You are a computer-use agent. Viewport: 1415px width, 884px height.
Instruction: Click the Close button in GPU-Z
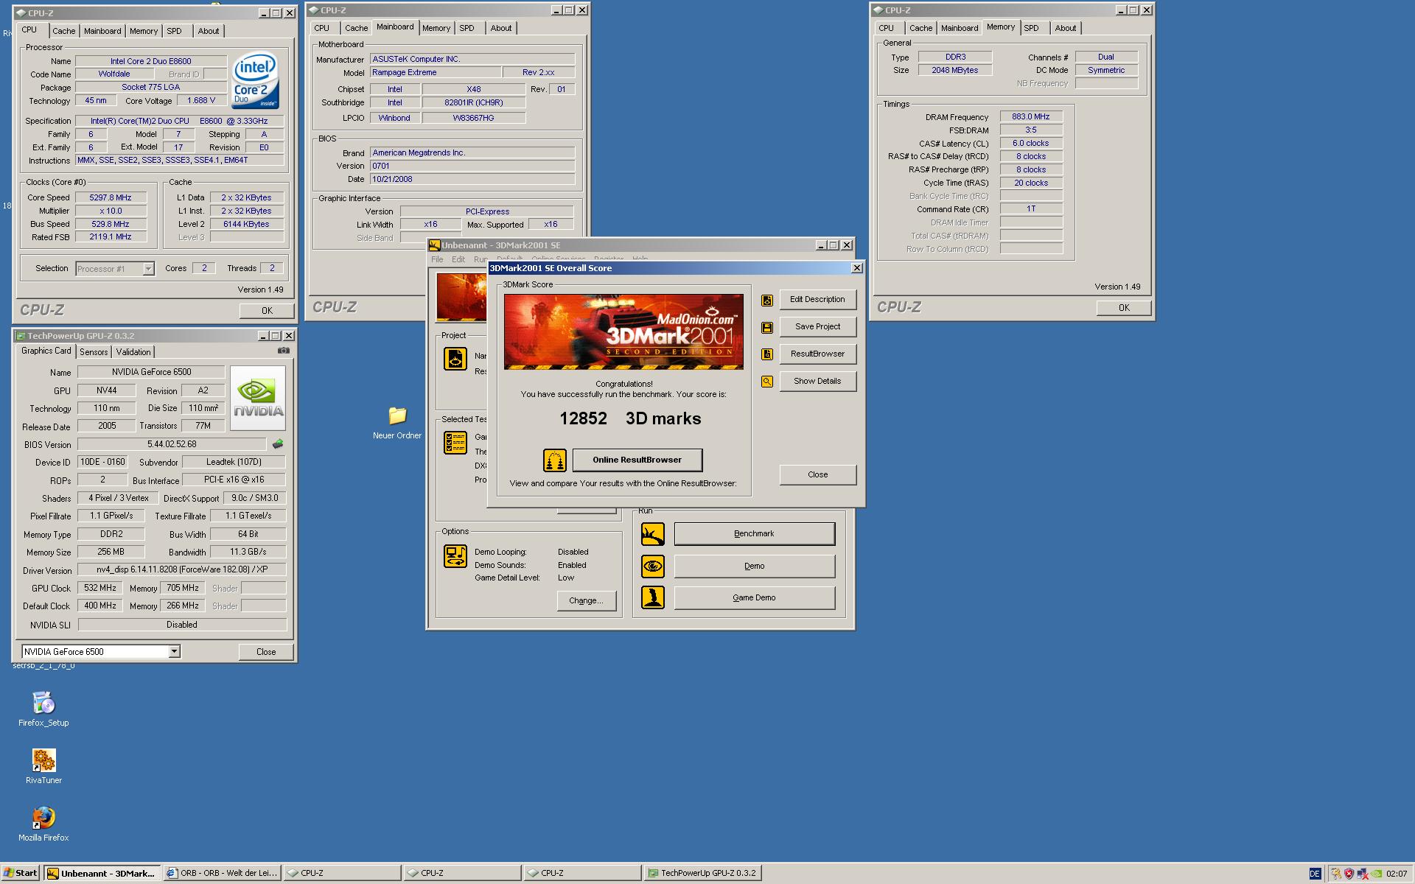coord(266,652)
